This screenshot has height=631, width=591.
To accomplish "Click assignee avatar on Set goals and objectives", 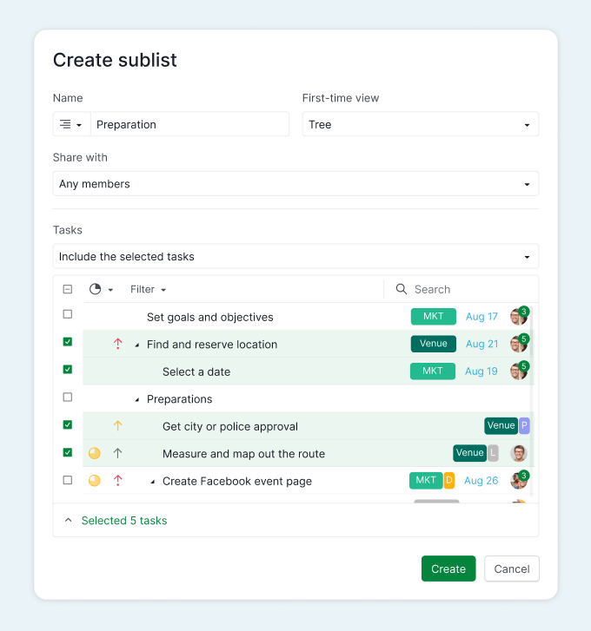I will pos(518,317).
